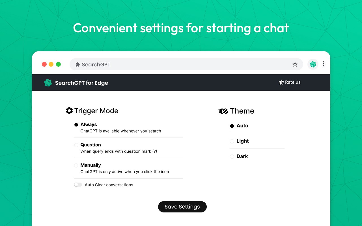This screenshot has height=226, width=362.
Task: Enable Auto Clear conversations toggle
Action: point(78,185)
